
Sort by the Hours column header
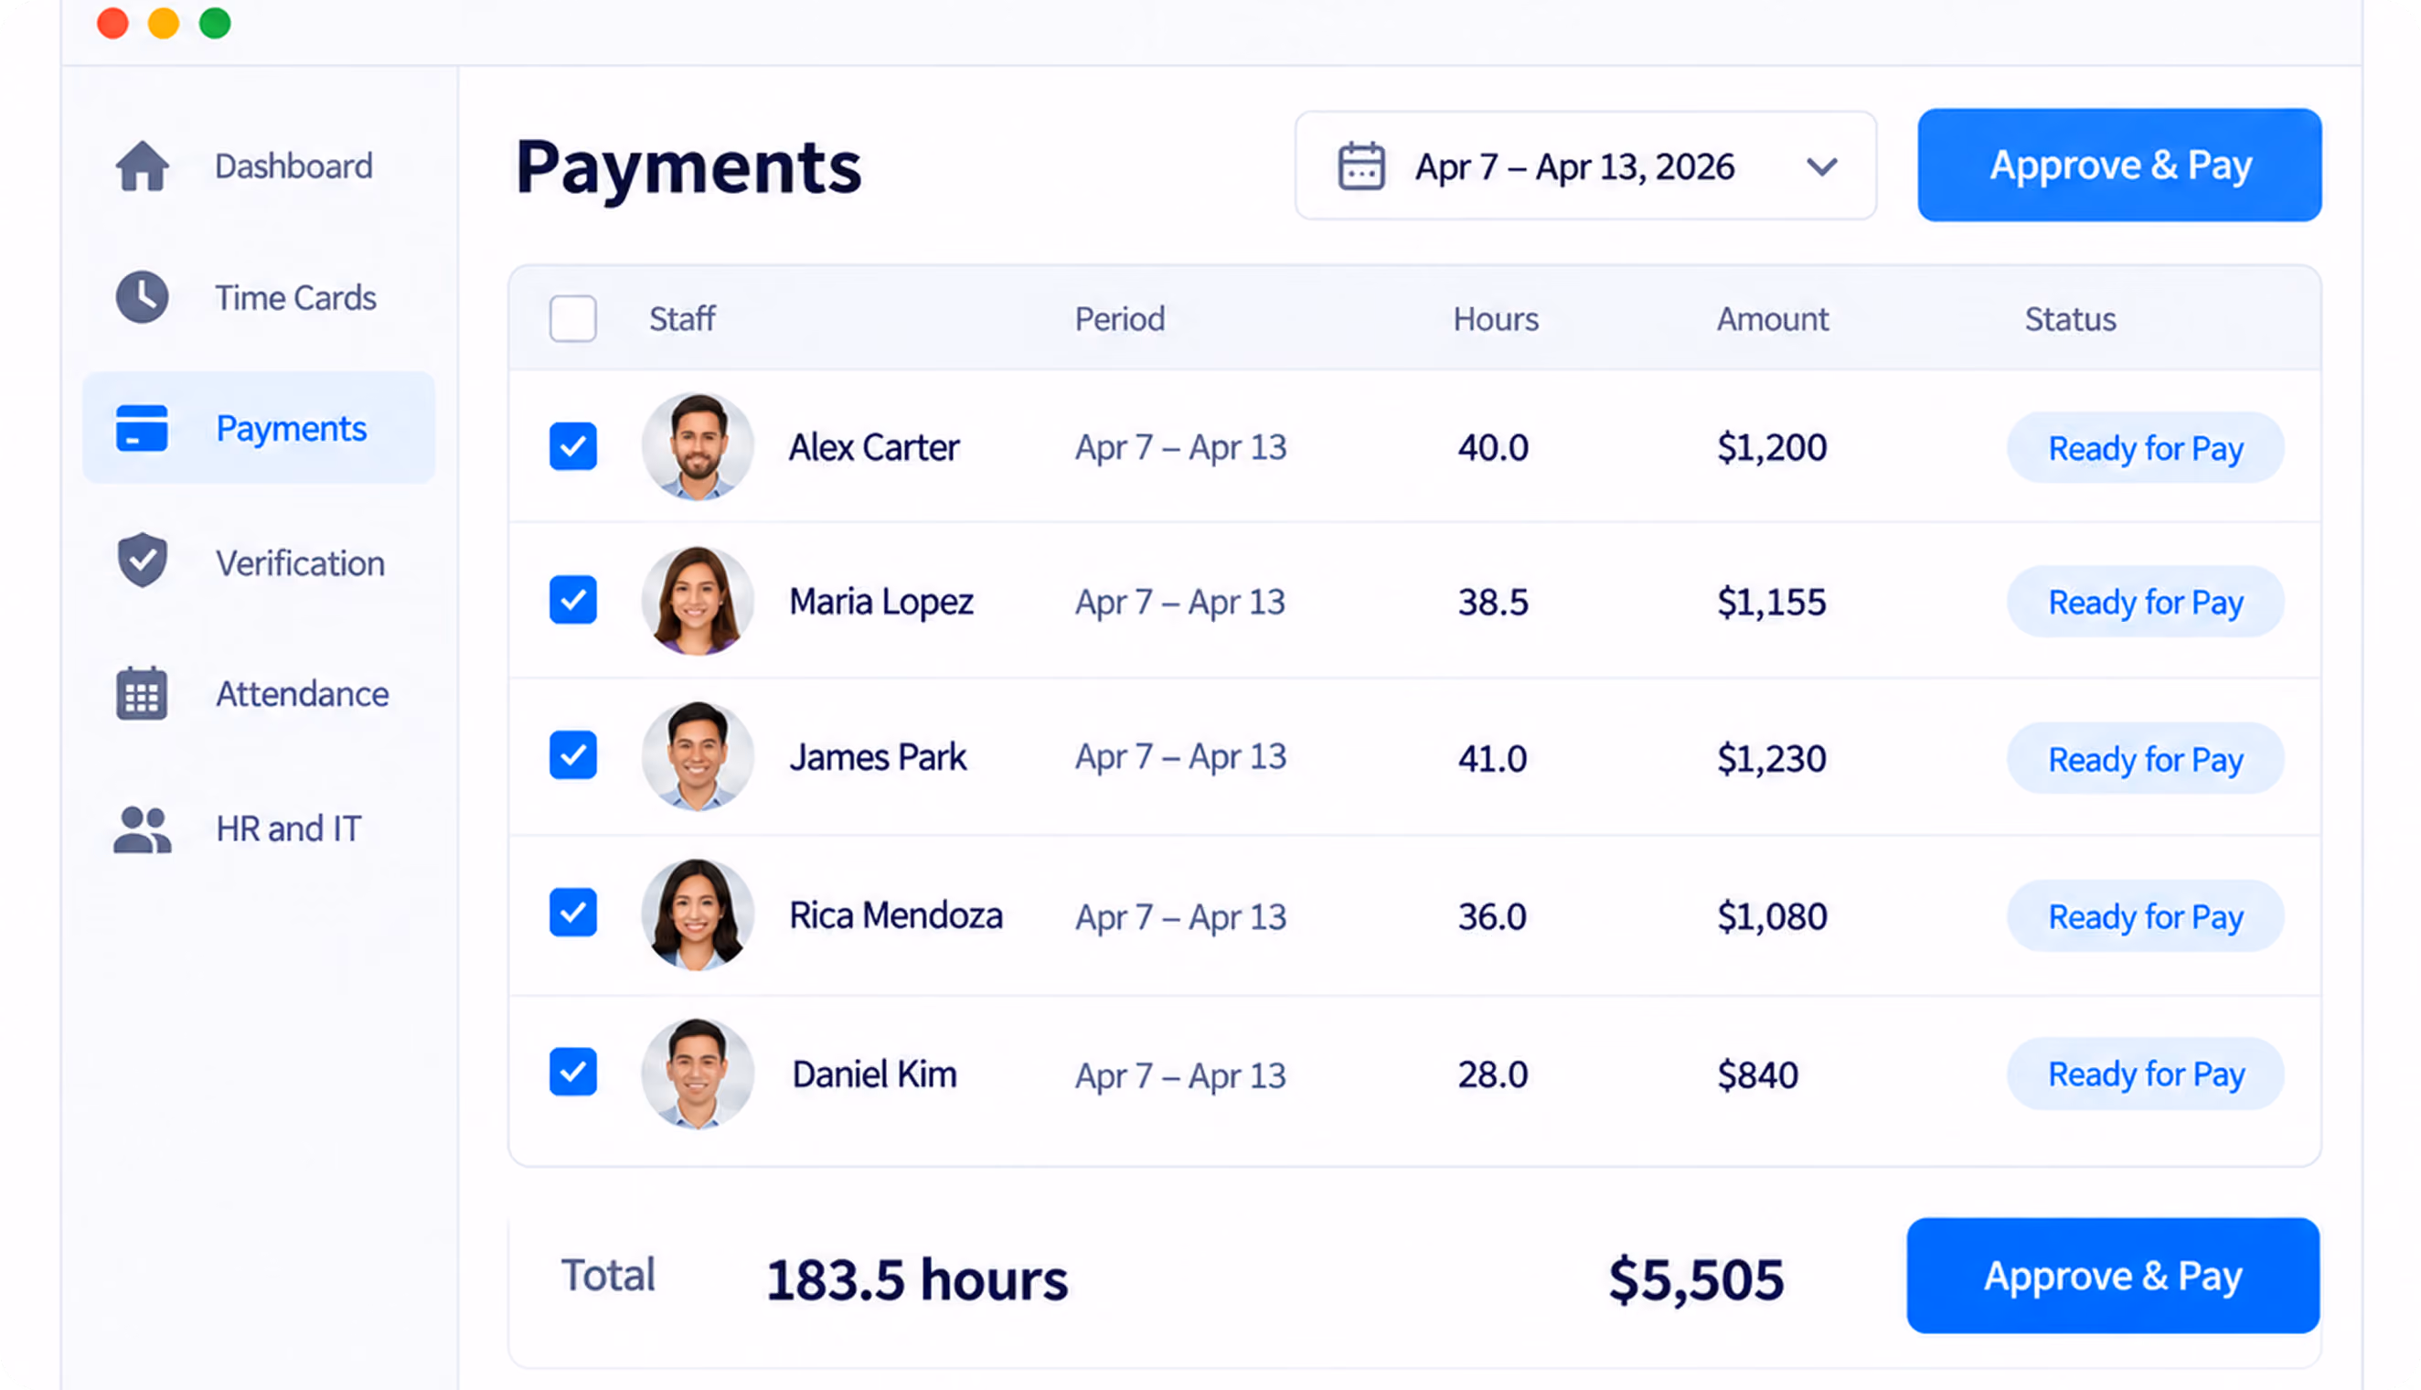[1496, 319]
